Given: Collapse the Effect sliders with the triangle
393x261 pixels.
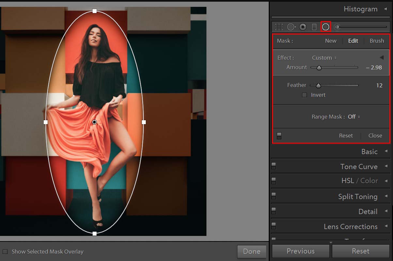Looking at the screenshot, I should click(381, 58).
